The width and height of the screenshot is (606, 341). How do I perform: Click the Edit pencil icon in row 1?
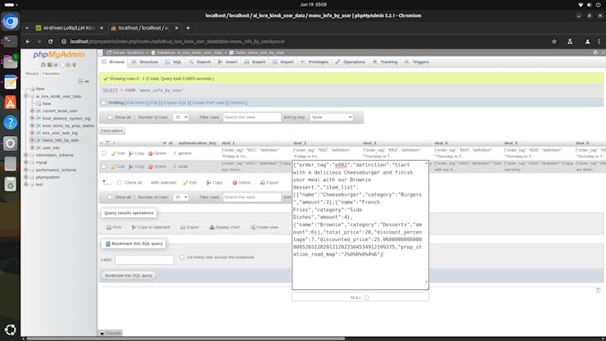click(114, 153)
